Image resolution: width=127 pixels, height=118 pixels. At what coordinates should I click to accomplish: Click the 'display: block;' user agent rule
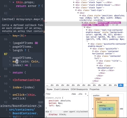pyautogui.click(x=57, y=114)
